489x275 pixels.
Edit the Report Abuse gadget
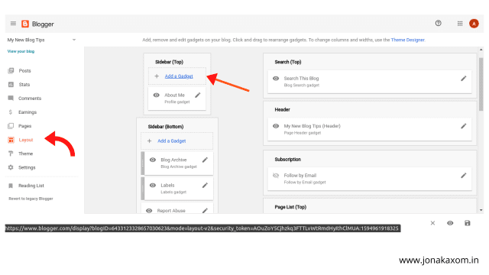pyautogui.click(x=205, y=211)
